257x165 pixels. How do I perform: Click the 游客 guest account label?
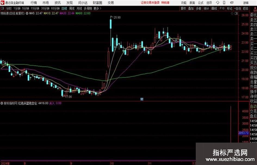point(246,3)
